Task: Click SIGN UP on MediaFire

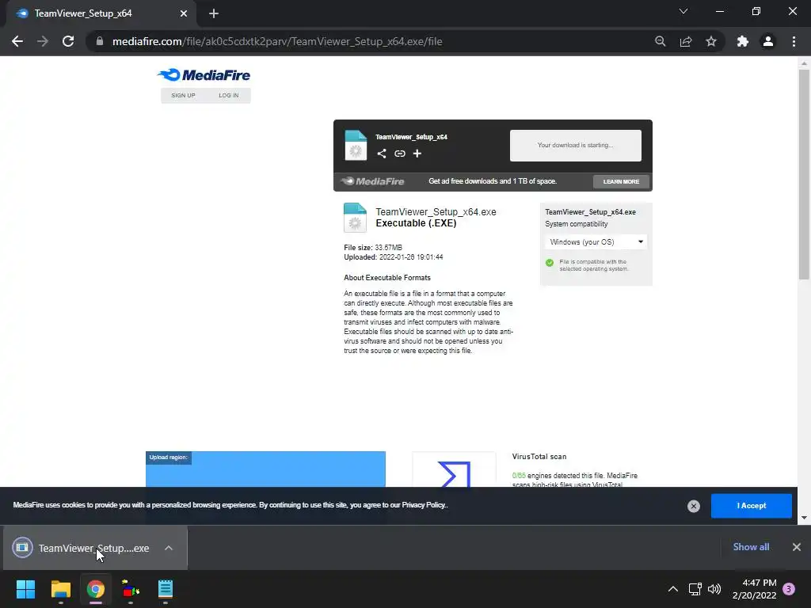Action: point(183,96)
